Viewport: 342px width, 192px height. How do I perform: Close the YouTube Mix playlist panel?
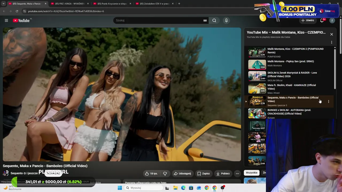tap(332, 34)
